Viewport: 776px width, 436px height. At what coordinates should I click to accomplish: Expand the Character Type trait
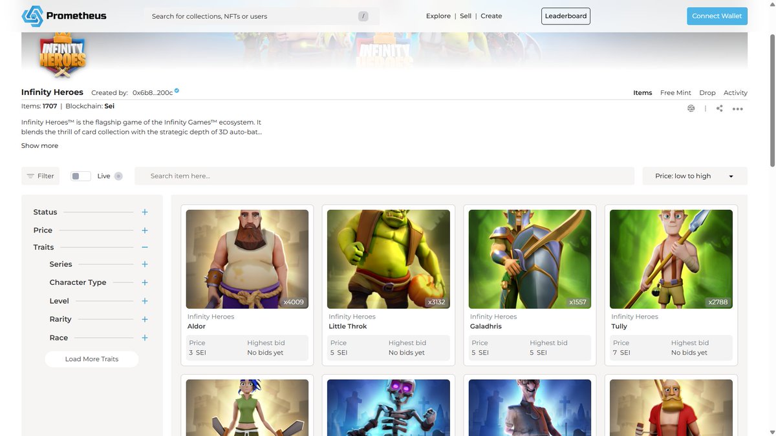pyautogui.click(x=145, y=283)
